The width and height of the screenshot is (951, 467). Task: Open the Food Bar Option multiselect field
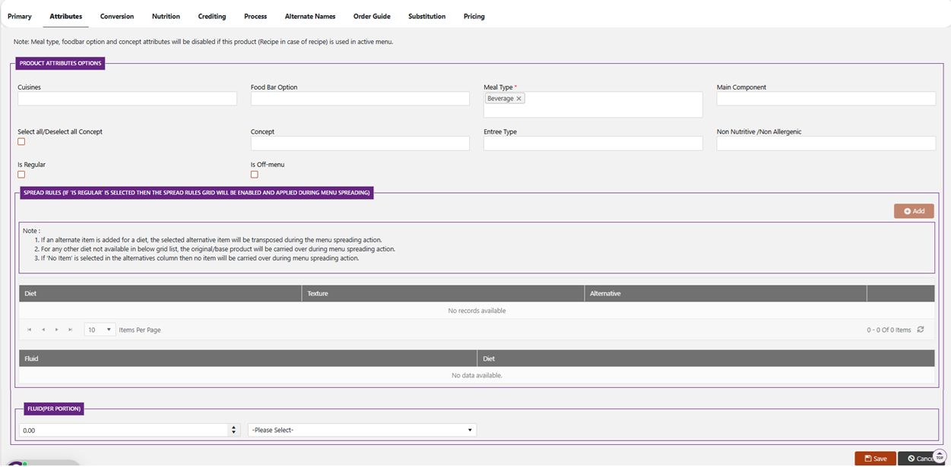[x=360, y=99]
